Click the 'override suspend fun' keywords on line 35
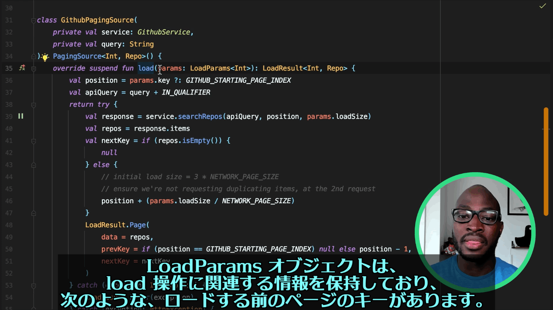This screenshot has height=310, width=553. coord(93,68)
